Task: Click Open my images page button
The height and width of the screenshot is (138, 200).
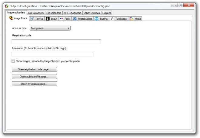Action: (34, 84)
